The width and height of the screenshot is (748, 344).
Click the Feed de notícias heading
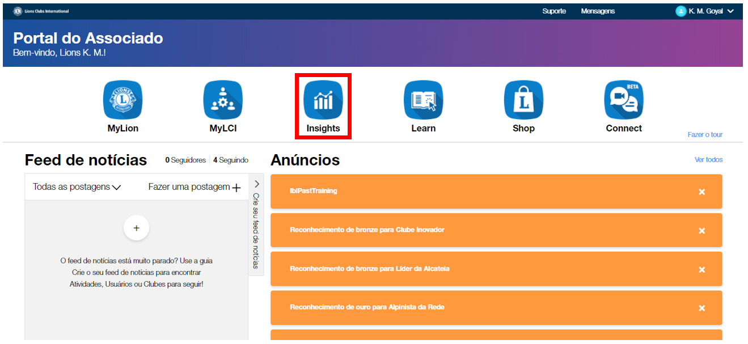pyautogui.click(x=86, y=160)
